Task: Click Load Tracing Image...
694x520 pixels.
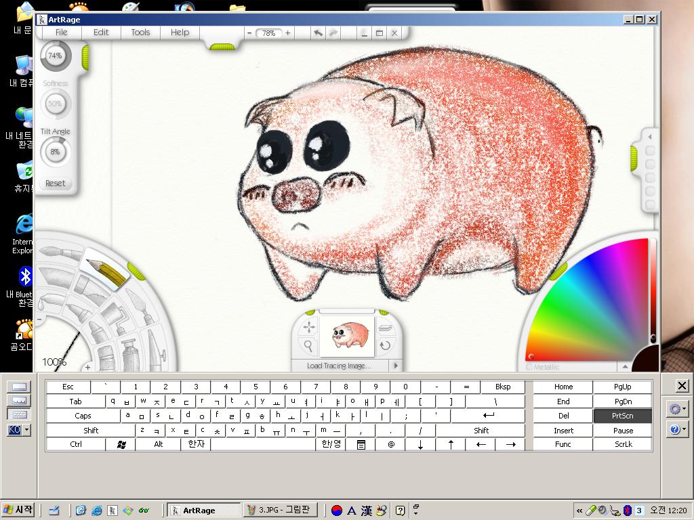Action: [x=339, y=366]
